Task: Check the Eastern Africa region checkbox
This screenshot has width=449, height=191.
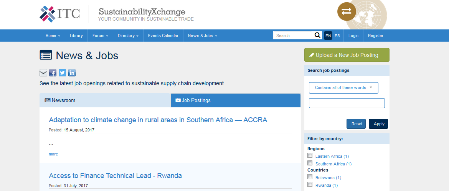Action: 310,155
